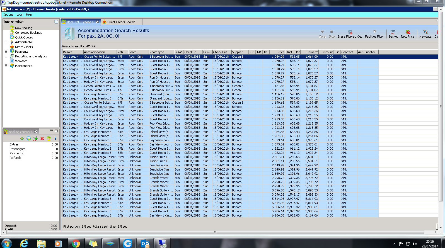This screenshot has height=248, width=445.
Task: Click the Basket cart toolbar icon
Action: pyautogui.click(x=393, y=32)
